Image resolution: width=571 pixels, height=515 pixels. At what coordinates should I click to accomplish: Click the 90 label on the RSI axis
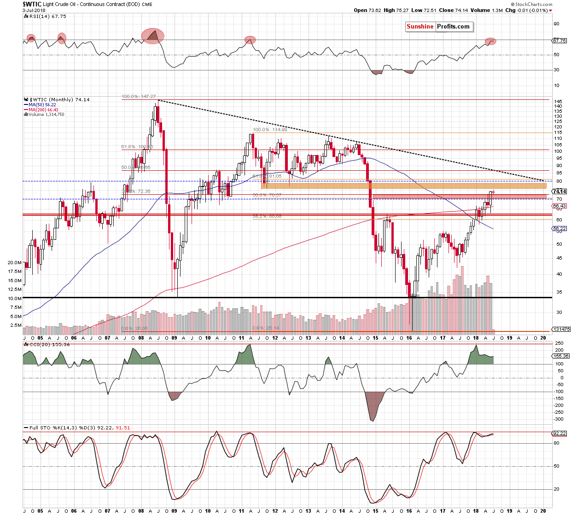click(x=556, y=24)
